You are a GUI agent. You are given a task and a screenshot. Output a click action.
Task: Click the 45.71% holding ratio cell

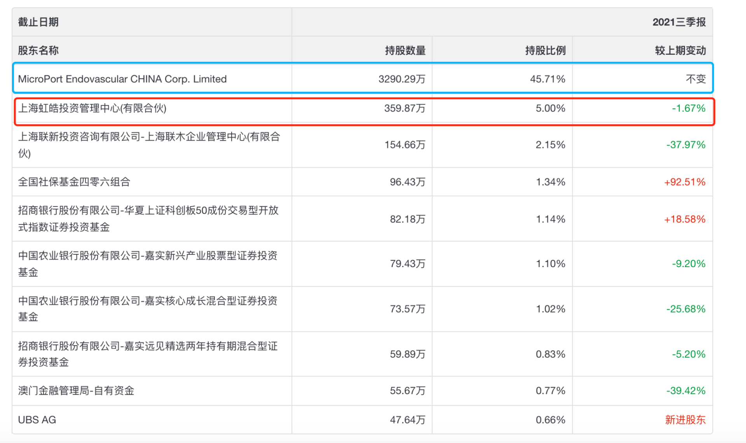(x=547, y=79)
